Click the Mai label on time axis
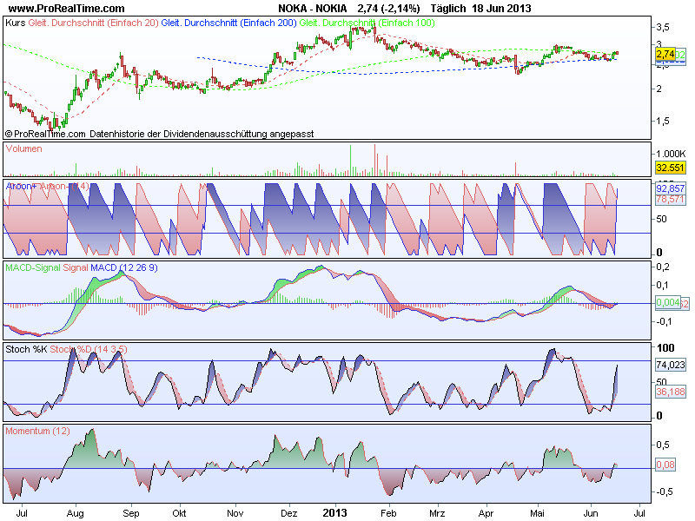The height and width of the screenshot is (521, 695). tap(537, 513)
